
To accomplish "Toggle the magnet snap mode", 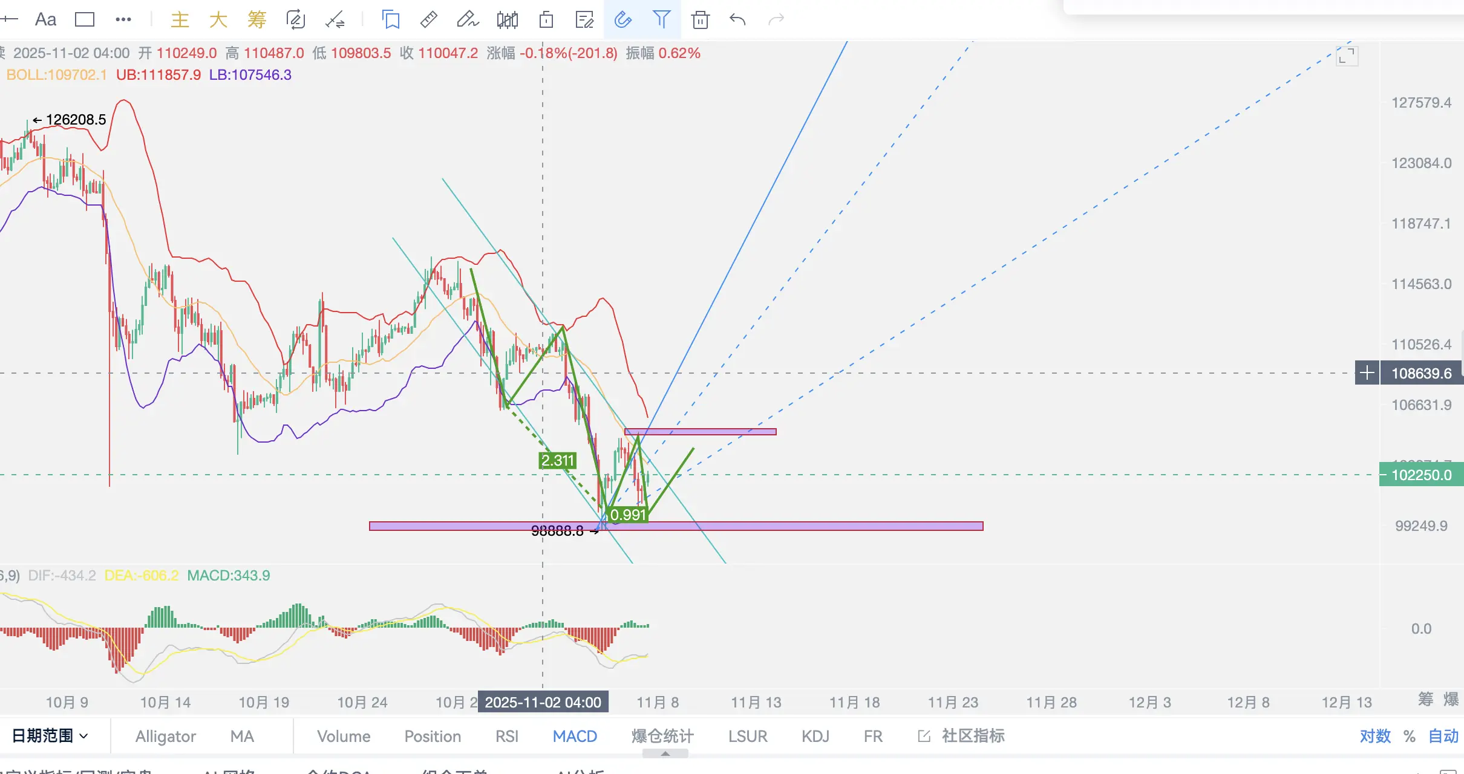I will pyautogui.click(x=623, y=20).
